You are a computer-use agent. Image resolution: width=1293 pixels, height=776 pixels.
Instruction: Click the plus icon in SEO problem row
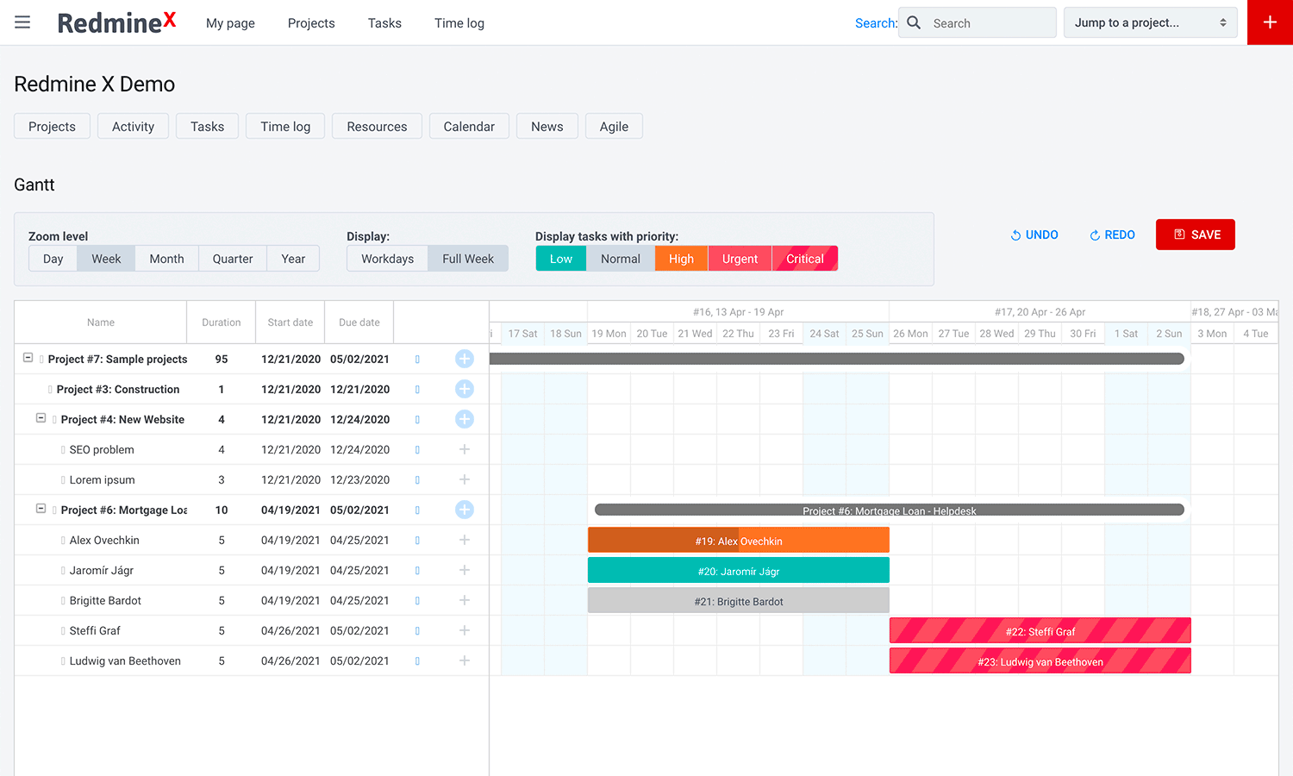click(x=465, y=449)
